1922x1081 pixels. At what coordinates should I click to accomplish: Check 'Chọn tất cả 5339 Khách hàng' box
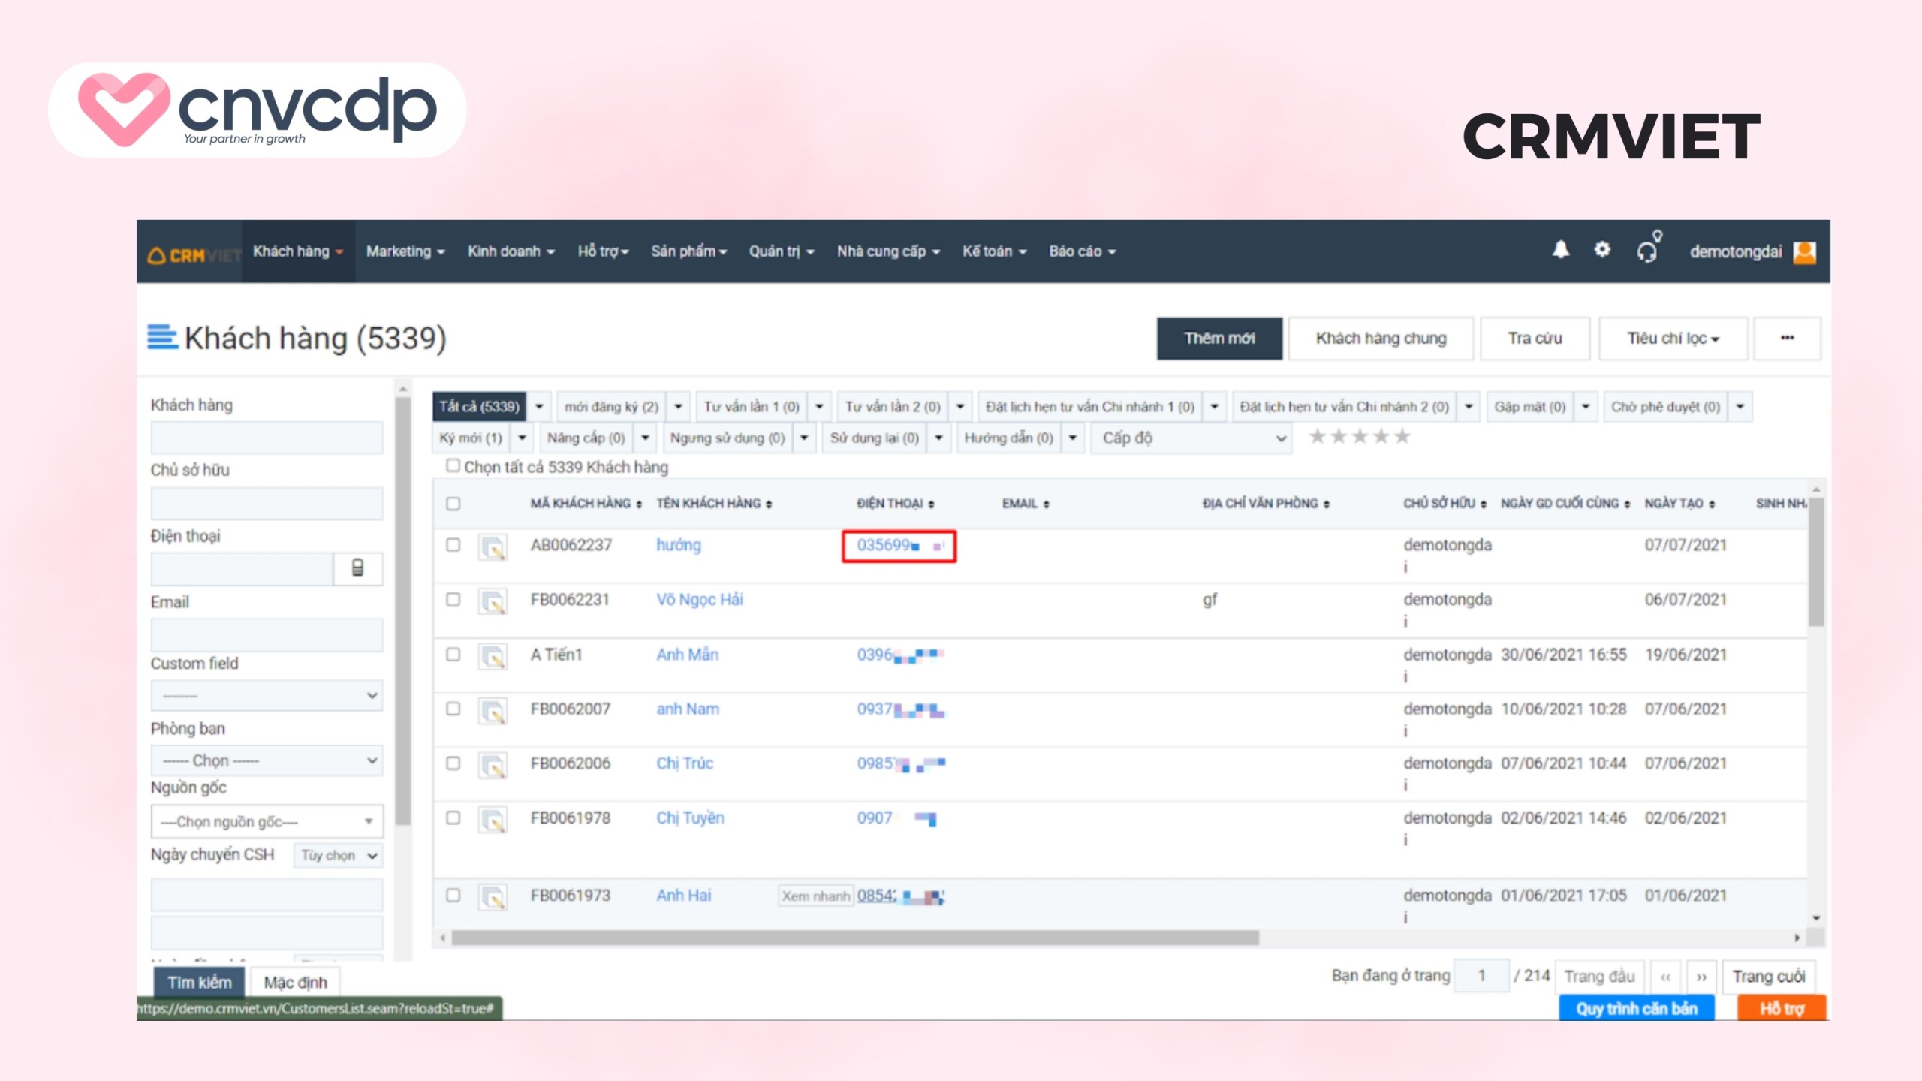tap(453, 465)
